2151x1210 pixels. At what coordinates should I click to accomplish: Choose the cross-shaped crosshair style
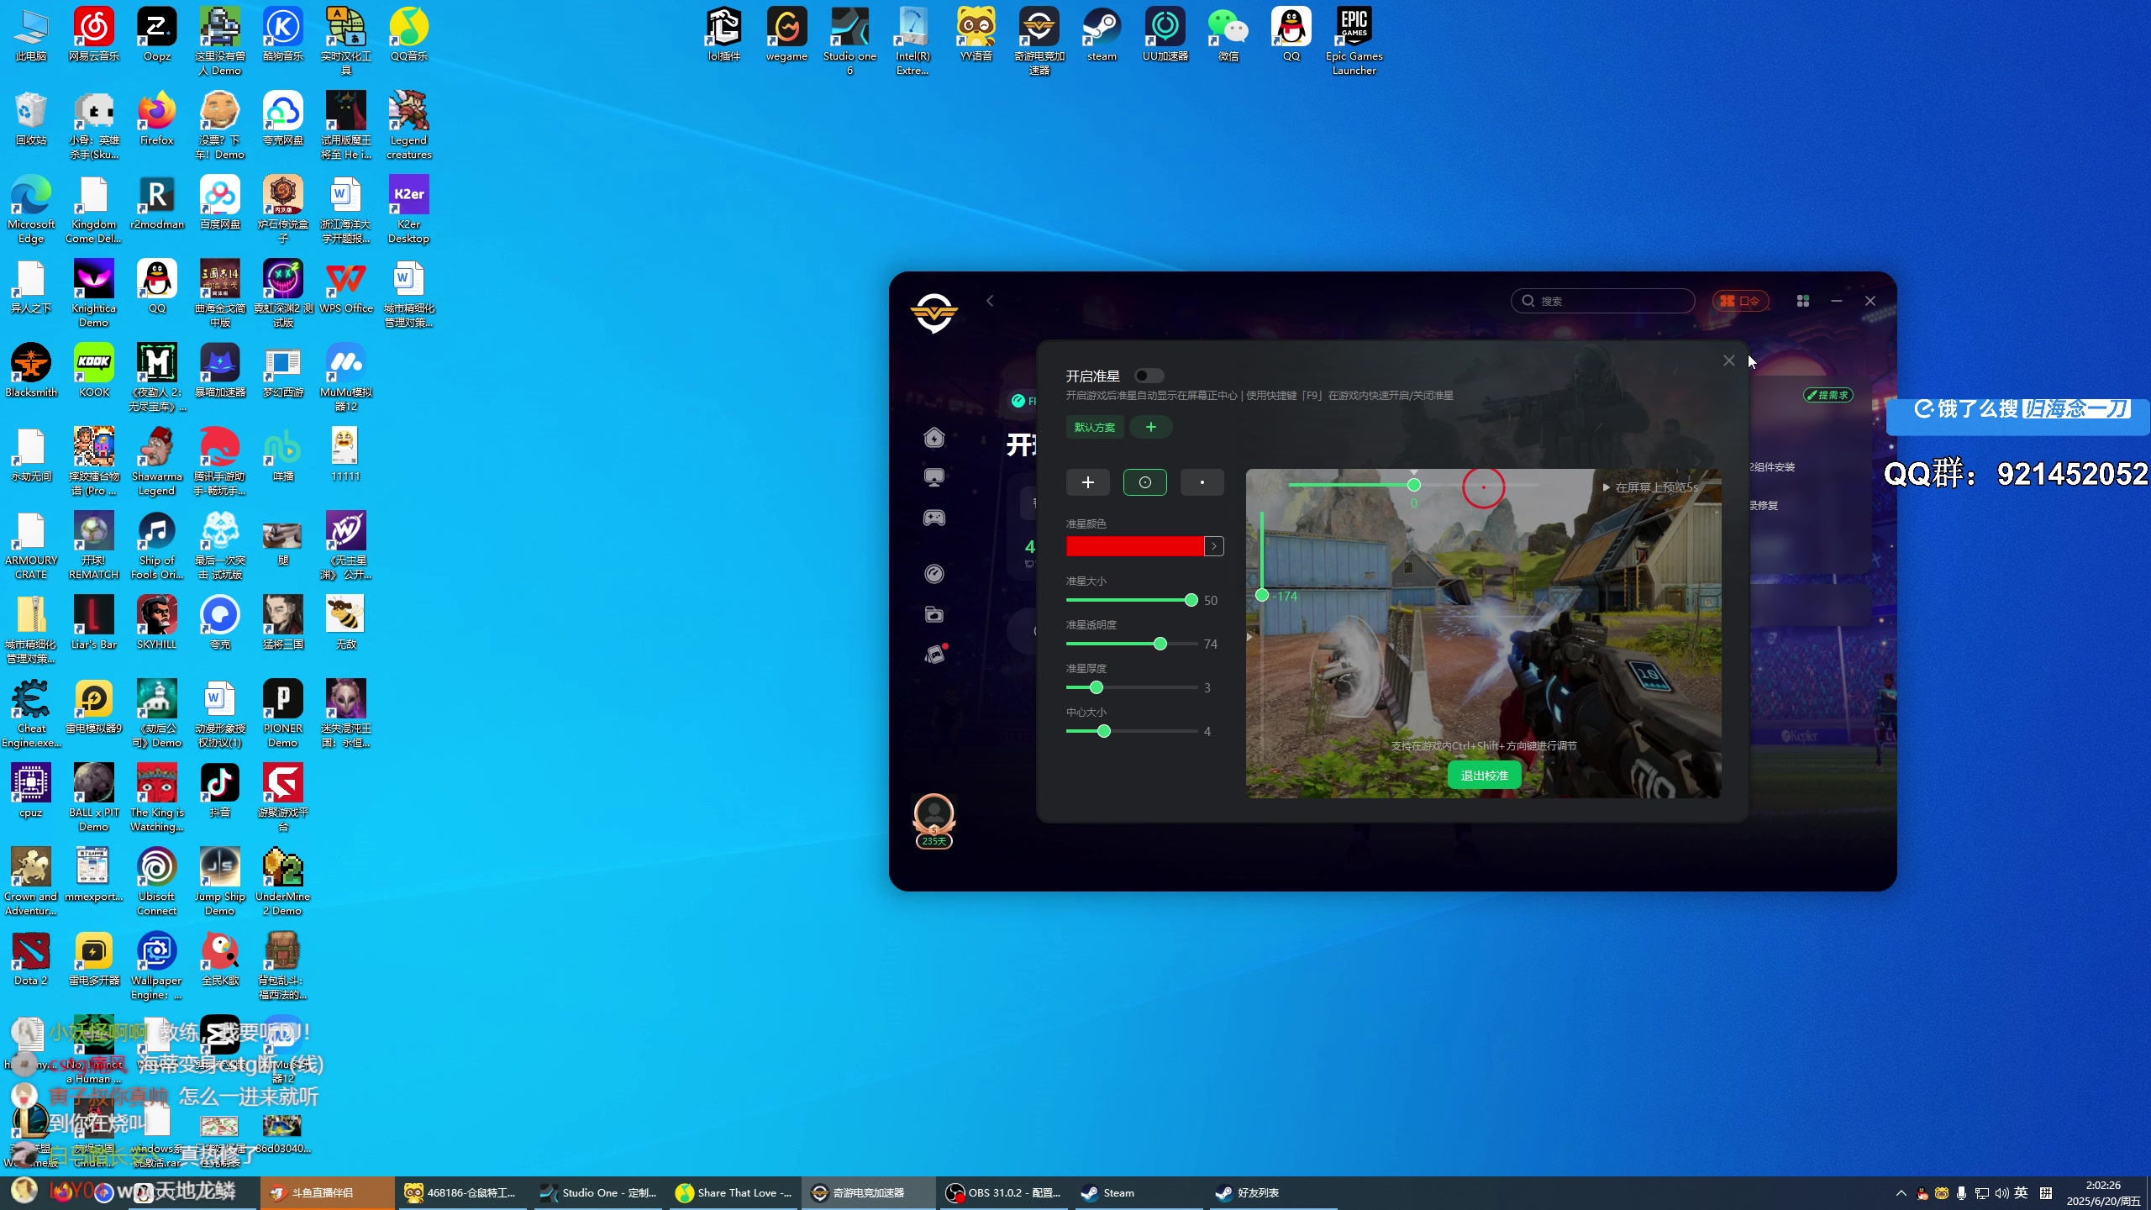(1087, 482)
